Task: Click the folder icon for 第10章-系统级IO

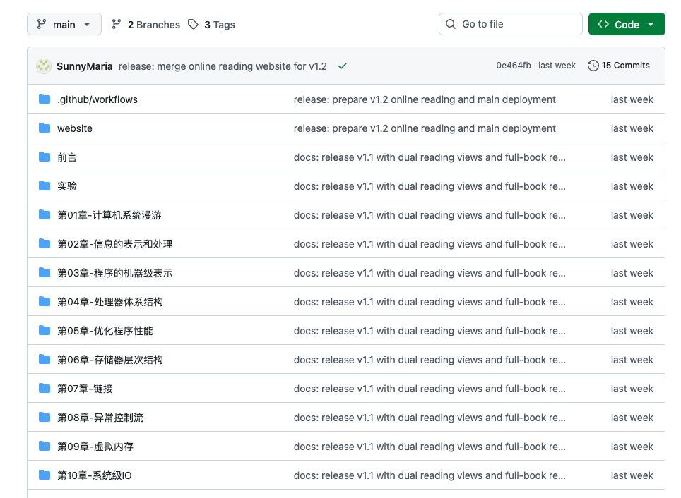Action: 45,475
